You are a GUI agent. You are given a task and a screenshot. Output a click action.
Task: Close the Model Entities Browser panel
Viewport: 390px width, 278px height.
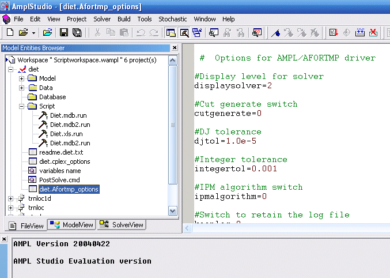pyautogui.click(x=174, y=48)
